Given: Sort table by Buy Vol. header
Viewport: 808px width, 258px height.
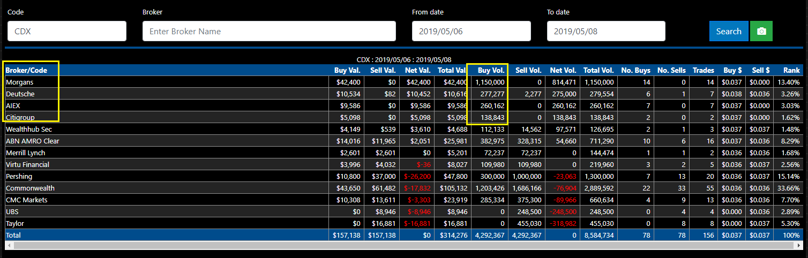Looking at the screenshot, I should click(x=491, y=70).
